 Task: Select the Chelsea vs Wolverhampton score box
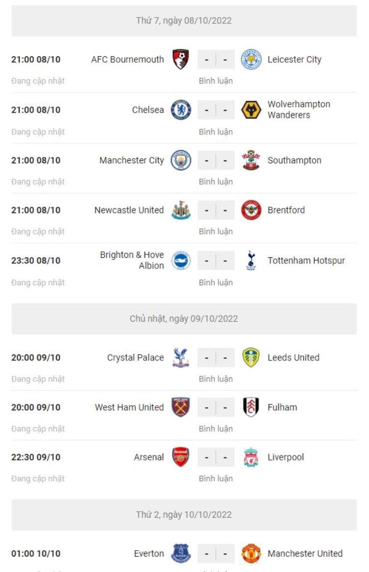216,110
